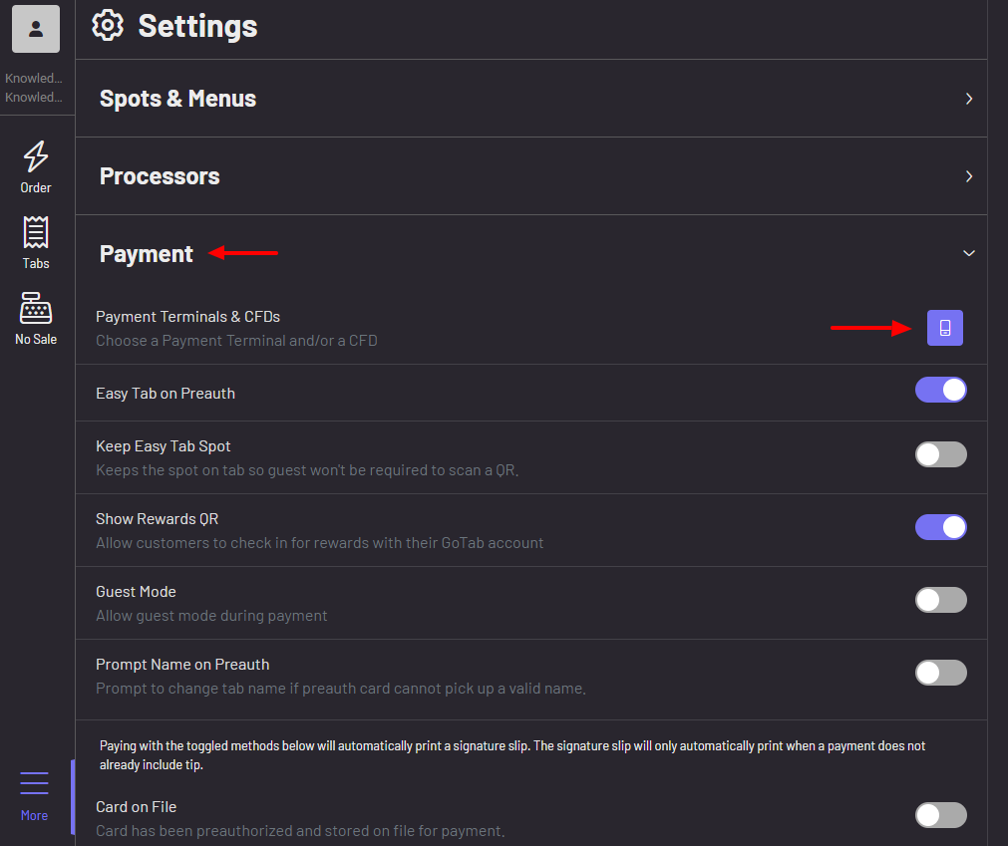1008x846 pixels.
Task: Open Payment Terminals & CFDs device button
Action: point(944,328)
